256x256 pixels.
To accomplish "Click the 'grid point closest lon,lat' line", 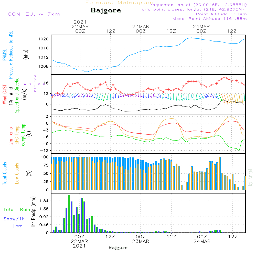I will click(x=193, y=9).
